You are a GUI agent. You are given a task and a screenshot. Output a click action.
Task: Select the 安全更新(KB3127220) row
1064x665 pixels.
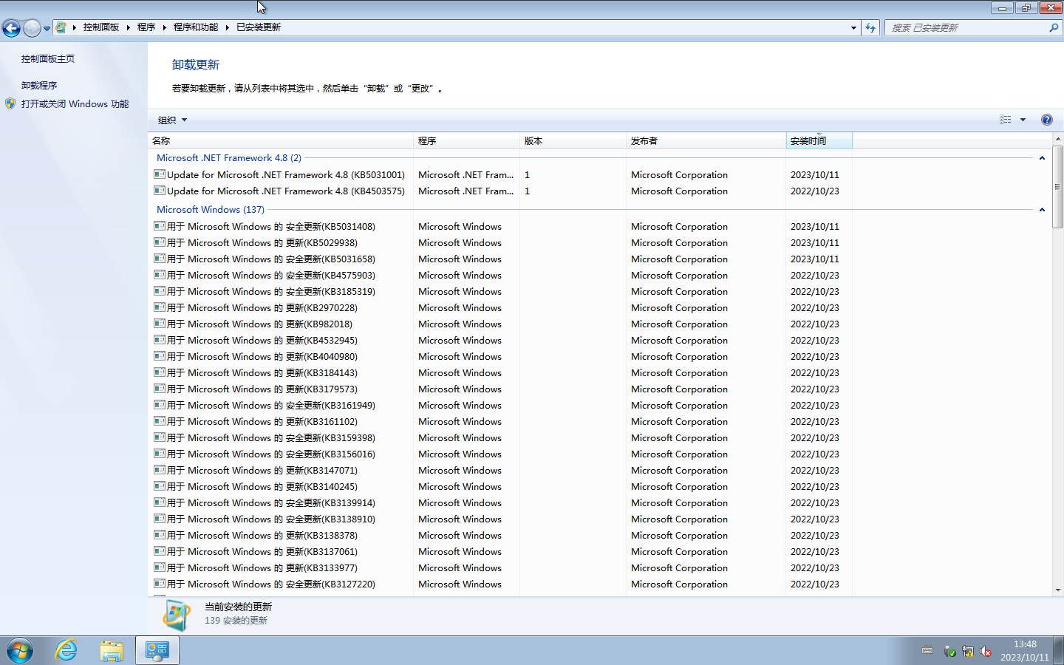(500, 584)
